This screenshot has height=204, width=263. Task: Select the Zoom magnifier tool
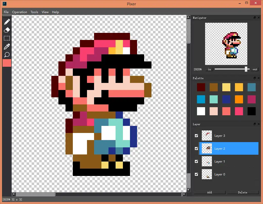click(x=7, y=55)
